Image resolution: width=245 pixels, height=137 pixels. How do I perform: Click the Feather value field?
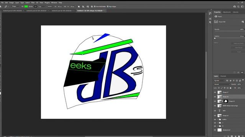(x=242, y=36)
